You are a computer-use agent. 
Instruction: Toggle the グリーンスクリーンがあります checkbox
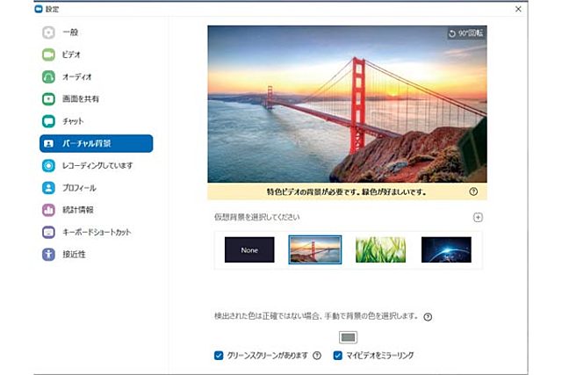[219, 356]
